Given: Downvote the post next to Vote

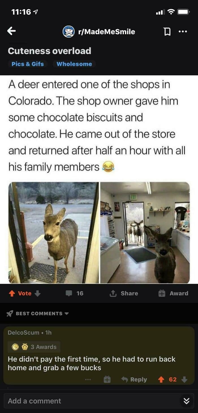Looking at the screenshot, I should pyautogui.click(x=37, y=294).
